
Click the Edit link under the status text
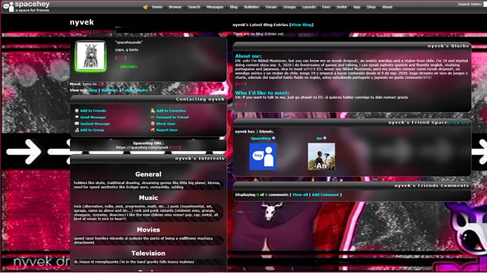[120, 58]
